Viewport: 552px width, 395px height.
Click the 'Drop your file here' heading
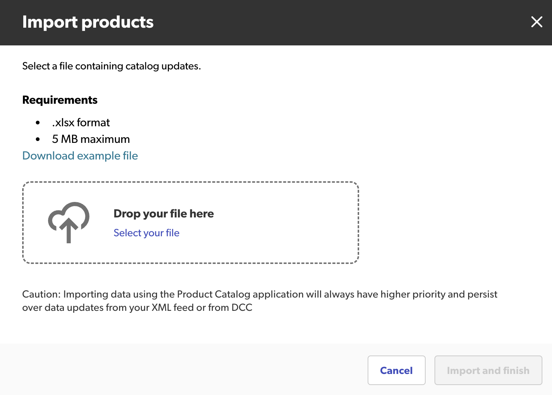point(164,214)
